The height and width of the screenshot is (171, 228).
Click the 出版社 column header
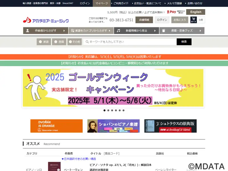[160, 154]
